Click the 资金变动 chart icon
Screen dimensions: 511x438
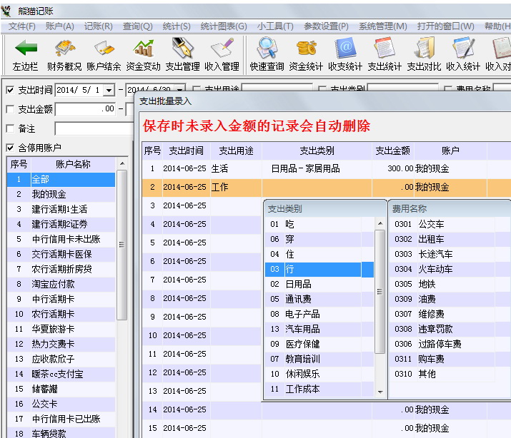143,49
